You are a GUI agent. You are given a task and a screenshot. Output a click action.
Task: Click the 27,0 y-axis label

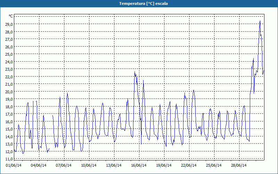click(9, 39)
